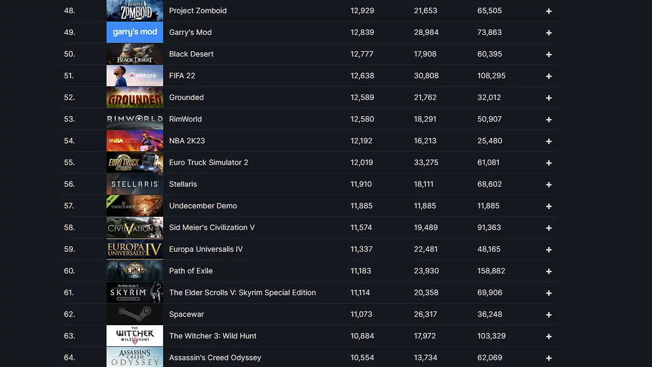This screenshot has height=367, width=652.
Task: Select Spacewar 24h peak 26,317
Action: click(425, 314)
